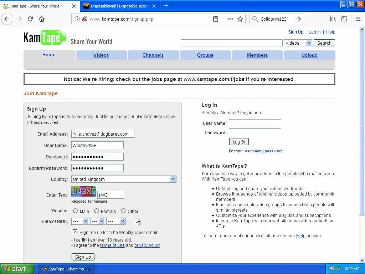The height and width of the screenshot is (274, 365).
Task: Uncheck the Weekly Tape email checkbox
Action: 75,232
